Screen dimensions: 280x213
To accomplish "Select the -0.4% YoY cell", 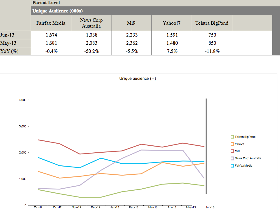I will [52, 51].
